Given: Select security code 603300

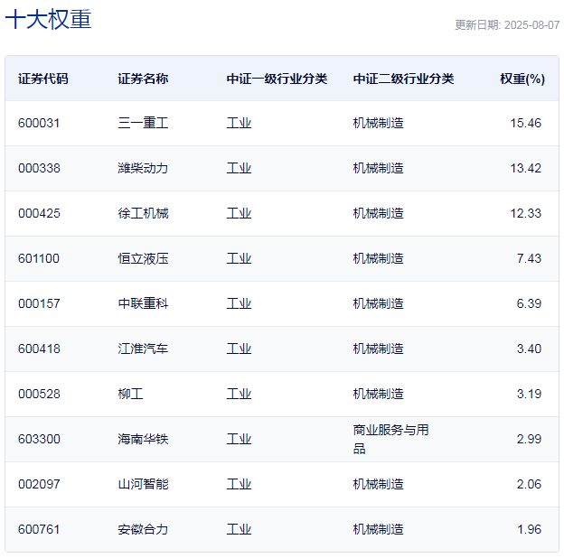Looking at the screenshot, I should [x=39, y=439].
